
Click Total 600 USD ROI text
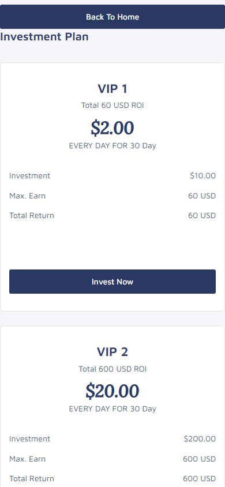pos(112,369)
